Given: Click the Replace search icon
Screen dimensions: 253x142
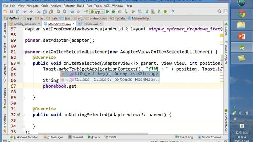Looking at the screenshot, I should click(64, 12).
